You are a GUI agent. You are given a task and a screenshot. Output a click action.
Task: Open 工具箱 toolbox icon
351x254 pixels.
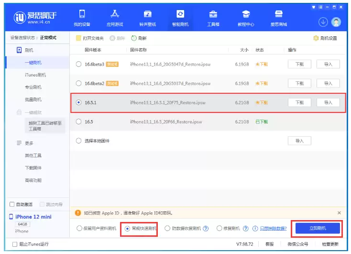[x=213, y=14]
